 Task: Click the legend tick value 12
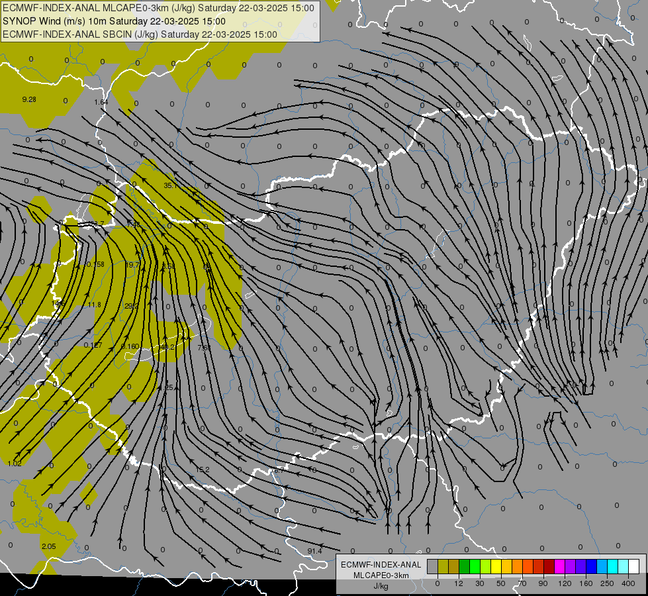click(x=459, y=583)
